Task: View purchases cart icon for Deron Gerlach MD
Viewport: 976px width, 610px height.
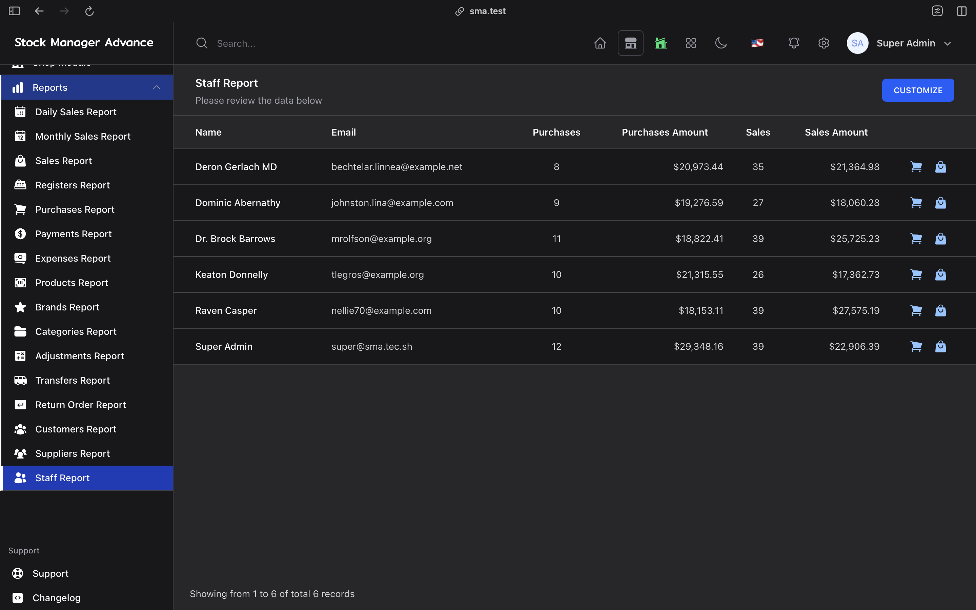Action: tap(916, 167)
